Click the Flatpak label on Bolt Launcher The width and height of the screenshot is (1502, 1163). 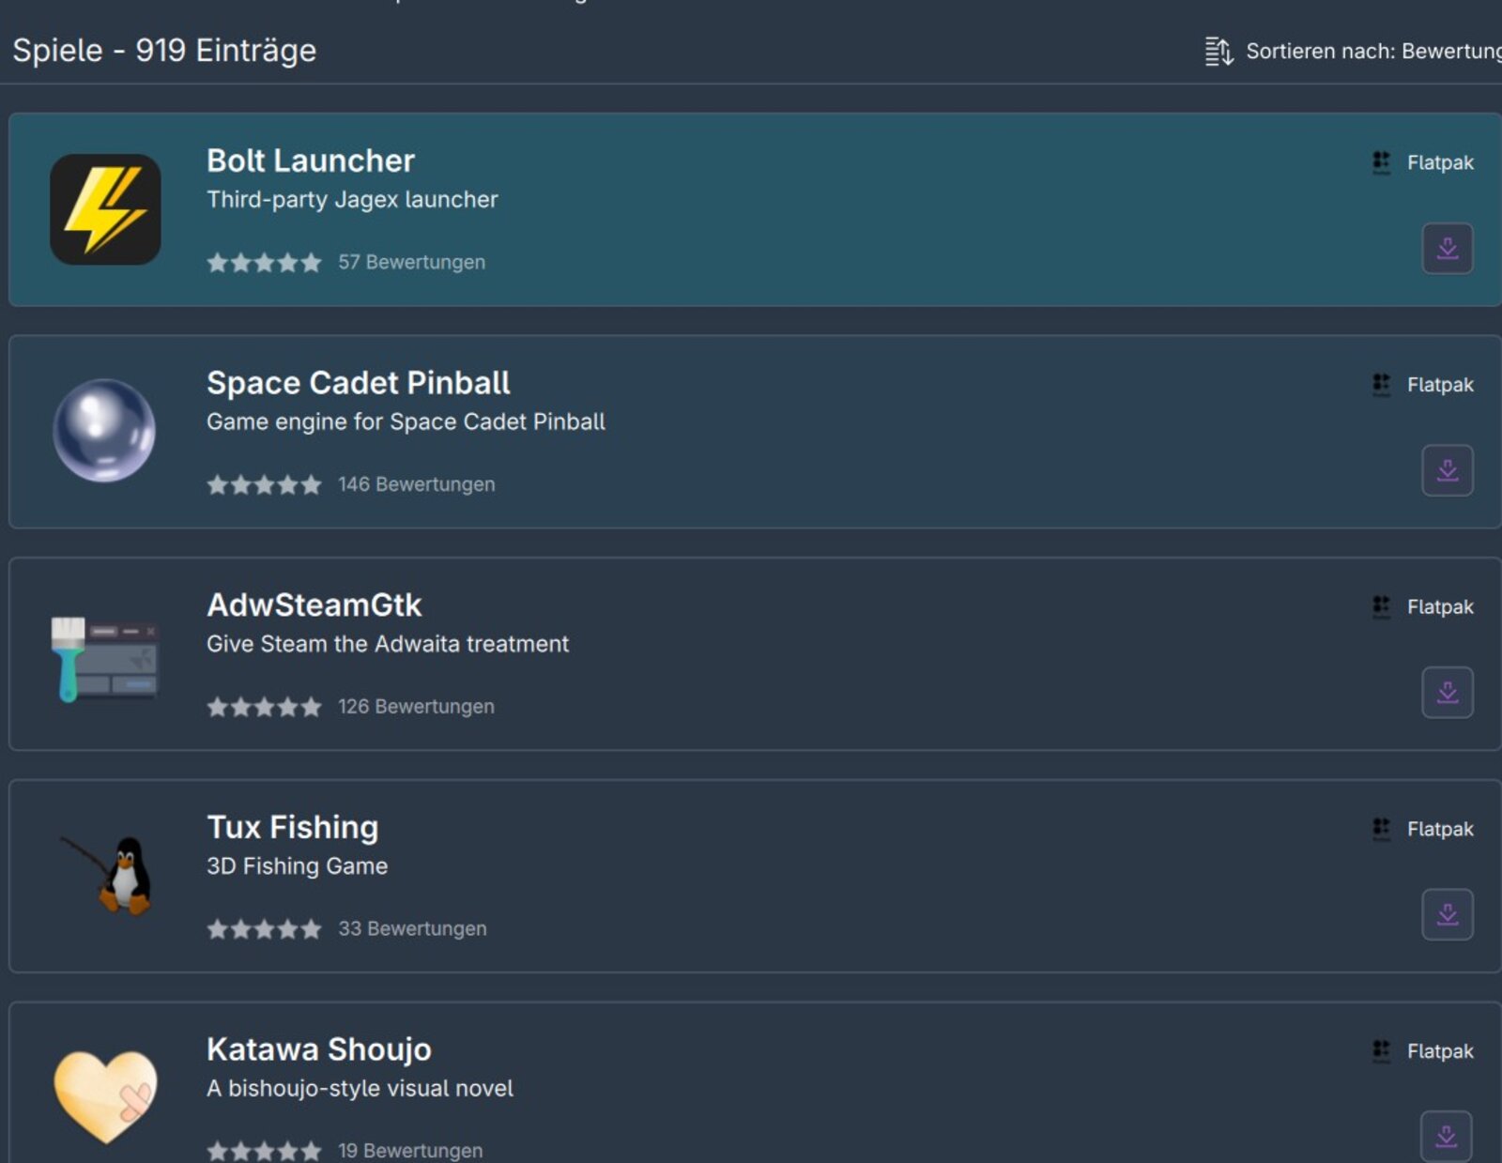point(1439,162)
